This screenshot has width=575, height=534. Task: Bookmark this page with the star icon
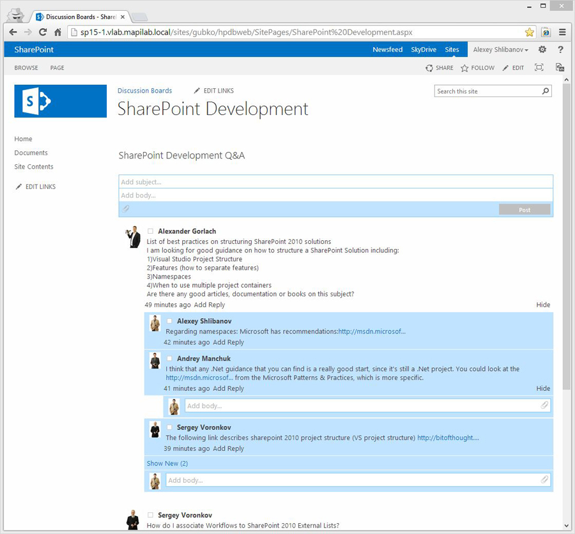[529, 33]
